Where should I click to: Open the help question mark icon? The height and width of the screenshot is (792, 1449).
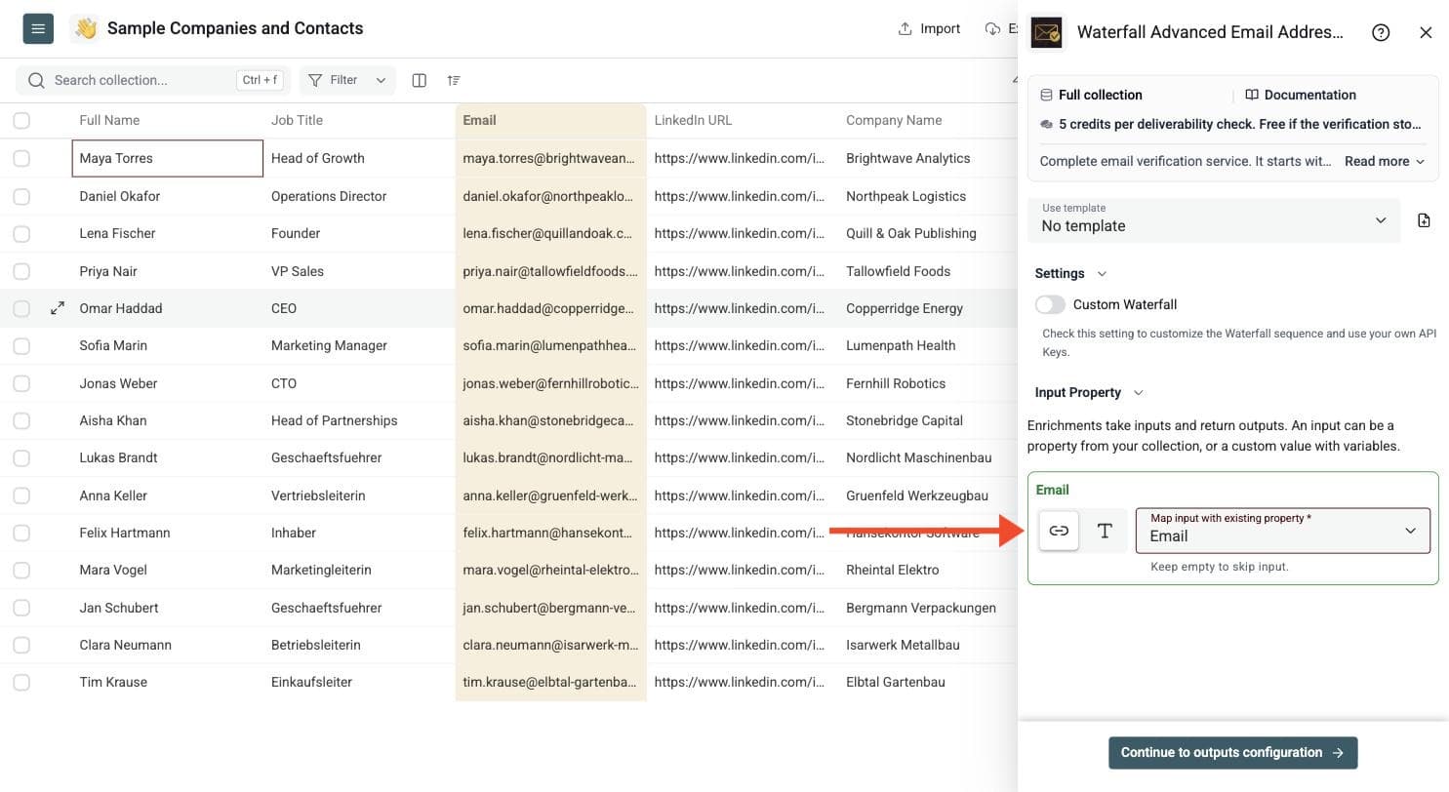coord(1381,32)
